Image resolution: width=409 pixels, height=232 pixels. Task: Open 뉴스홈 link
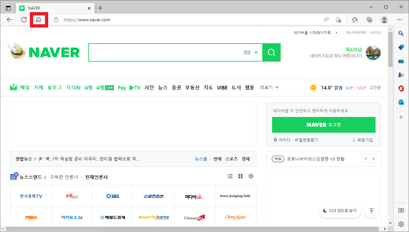pos(201,159)
